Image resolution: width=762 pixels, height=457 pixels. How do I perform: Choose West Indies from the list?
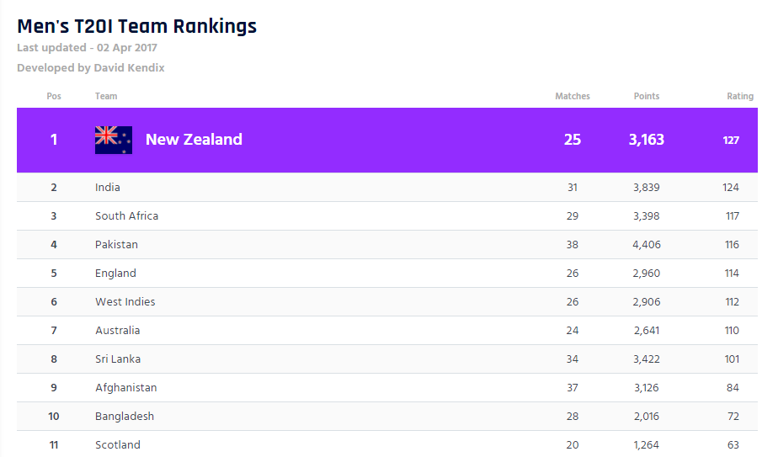click(x=125, y=302)
